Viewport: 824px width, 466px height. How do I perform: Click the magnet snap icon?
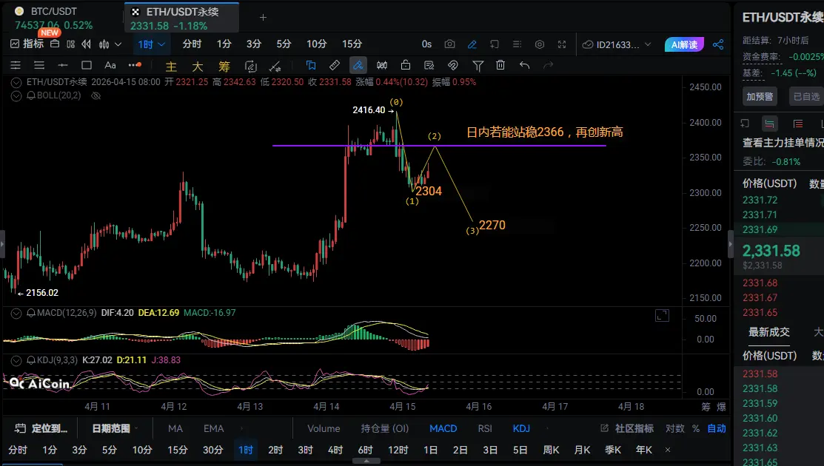coord(452,65)
